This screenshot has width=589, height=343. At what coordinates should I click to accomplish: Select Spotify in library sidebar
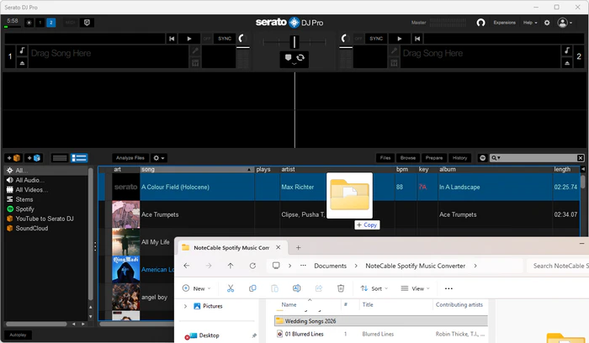[46, 209]
